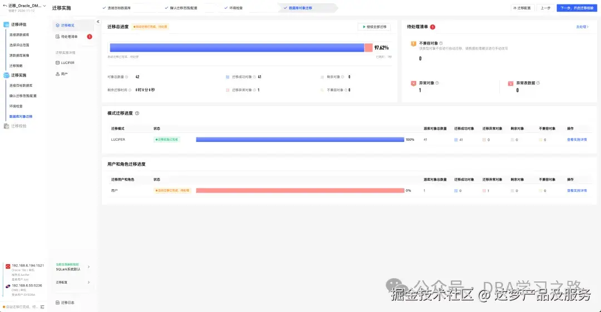
Task: Click the 迁移校验 clipboard icon
Action: (x=6, y=126)
